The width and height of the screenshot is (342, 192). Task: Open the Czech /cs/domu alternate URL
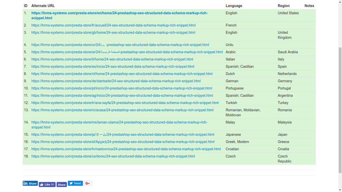click(x=113, y=156)
